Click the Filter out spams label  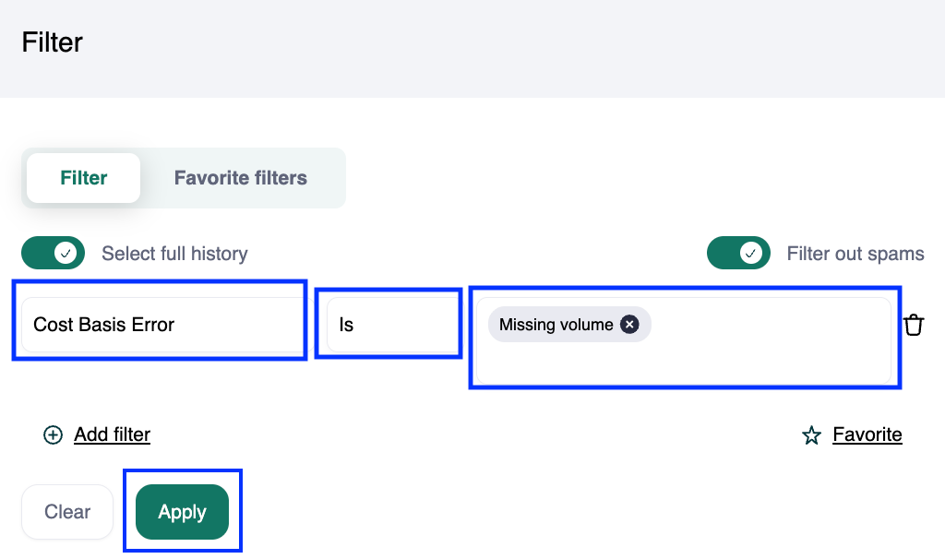point(855,254)
